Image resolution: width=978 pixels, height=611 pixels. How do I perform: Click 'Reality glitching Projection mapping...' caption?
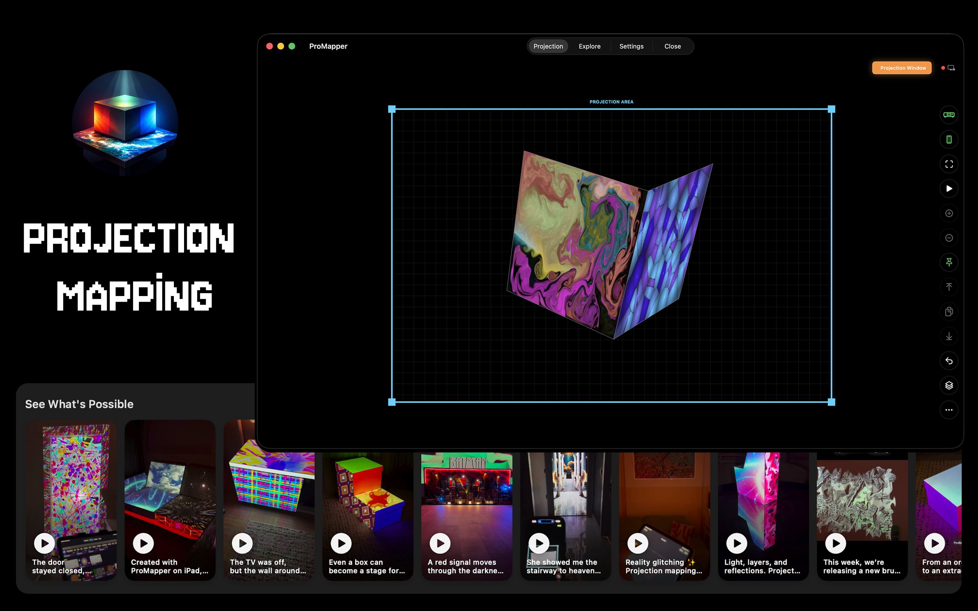coord(664,566)
